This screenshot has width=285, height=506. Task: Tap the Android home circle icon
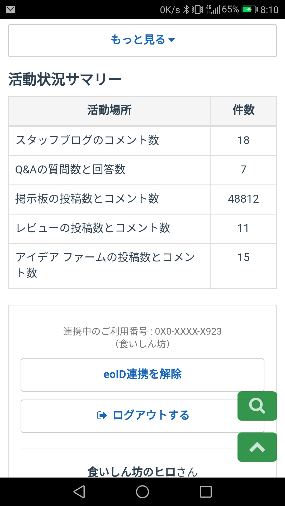click(142, 492)
